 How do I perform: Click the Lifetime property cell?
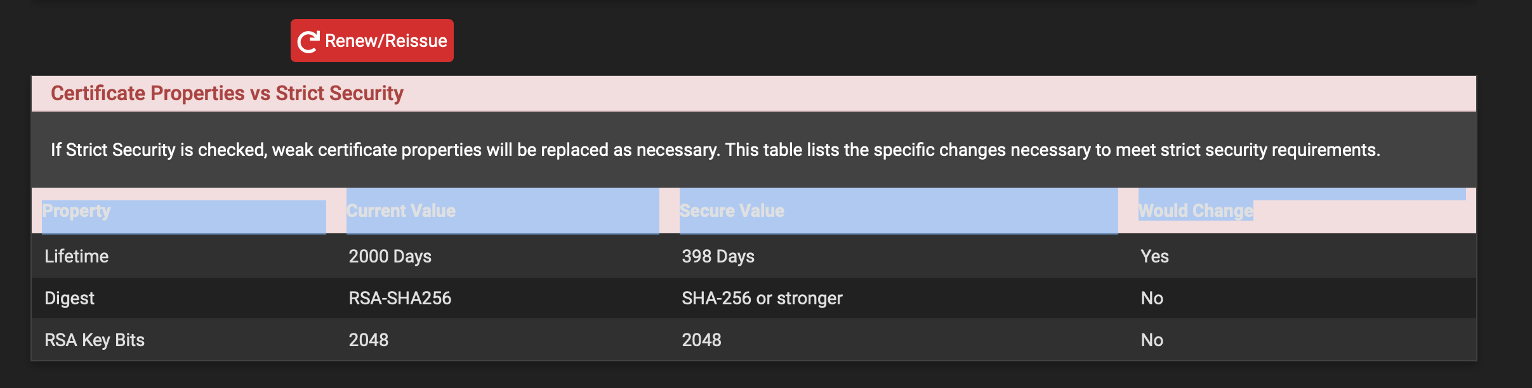tap(77, 256)
